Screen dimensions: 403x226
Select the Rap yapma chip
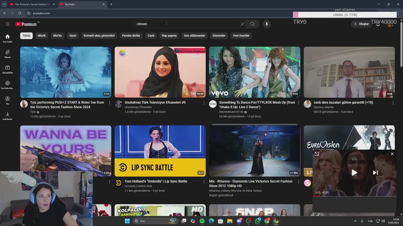point(169,35)
